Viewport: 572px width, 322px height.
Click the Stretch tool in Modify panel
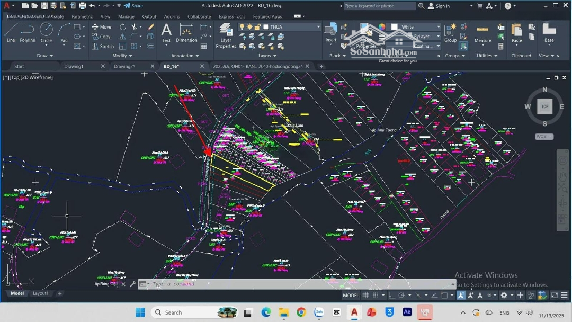103,46
